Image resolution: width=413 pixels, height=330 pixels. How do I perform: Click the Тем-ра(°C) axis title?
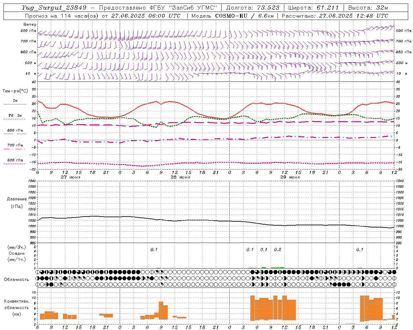15,91
